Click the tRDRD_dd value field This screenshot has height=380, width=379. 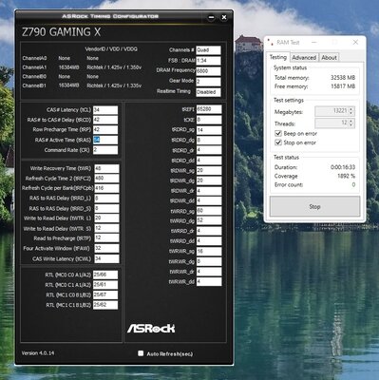[x=209, y=161]
